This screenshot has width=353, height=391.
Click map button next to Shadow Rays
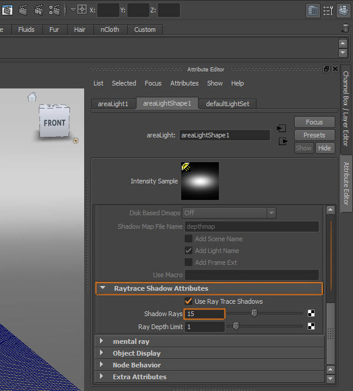[311, 314]
